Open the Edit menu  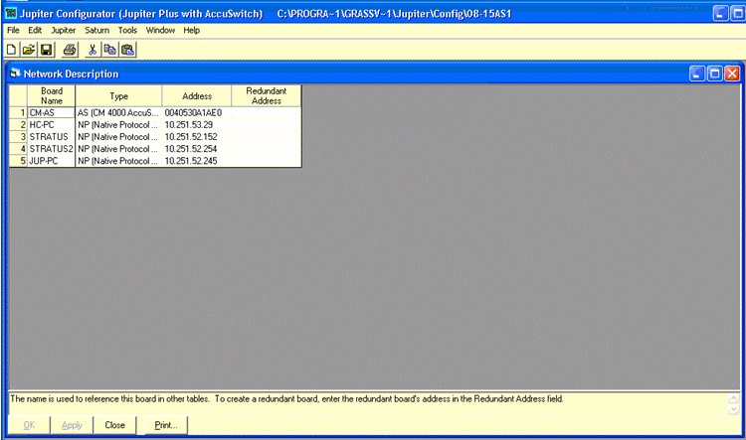coord(35,31)
